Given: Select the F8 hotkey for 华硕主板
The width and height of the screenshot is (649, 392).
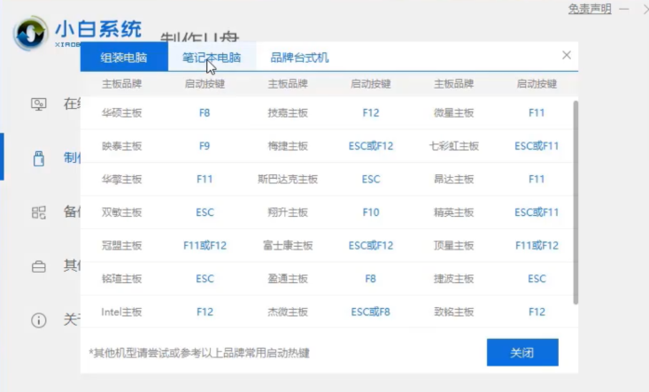Looking at the screenshot, I should pyautogui.click(x=205, y=113).
